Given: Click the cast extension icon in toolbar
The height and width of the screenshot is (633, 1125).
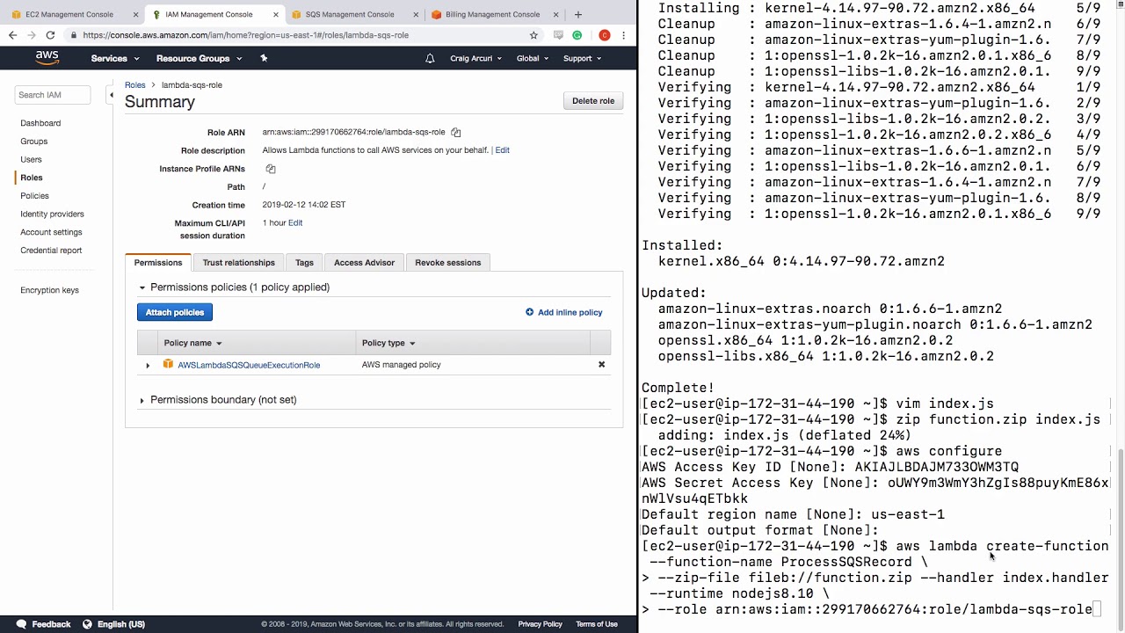Looking at the screenshot, I should click(558, 35).
